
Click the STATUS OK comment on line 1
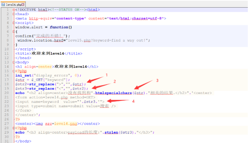click(x=68, y=10)
